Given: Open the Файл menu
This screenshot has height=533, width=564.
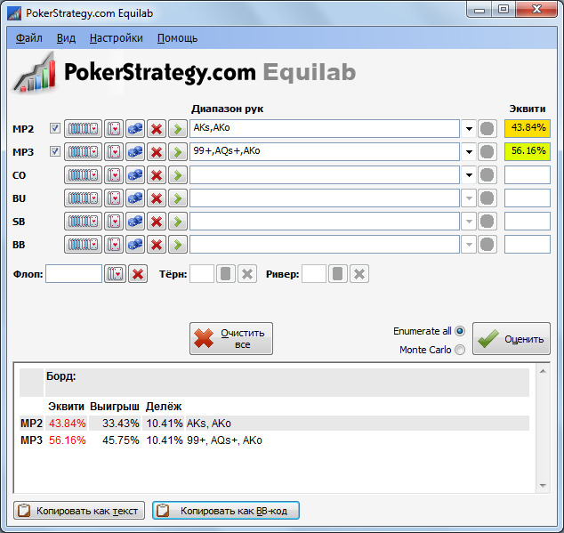Looking at the screenshot, I should click(x=29, y=37).
